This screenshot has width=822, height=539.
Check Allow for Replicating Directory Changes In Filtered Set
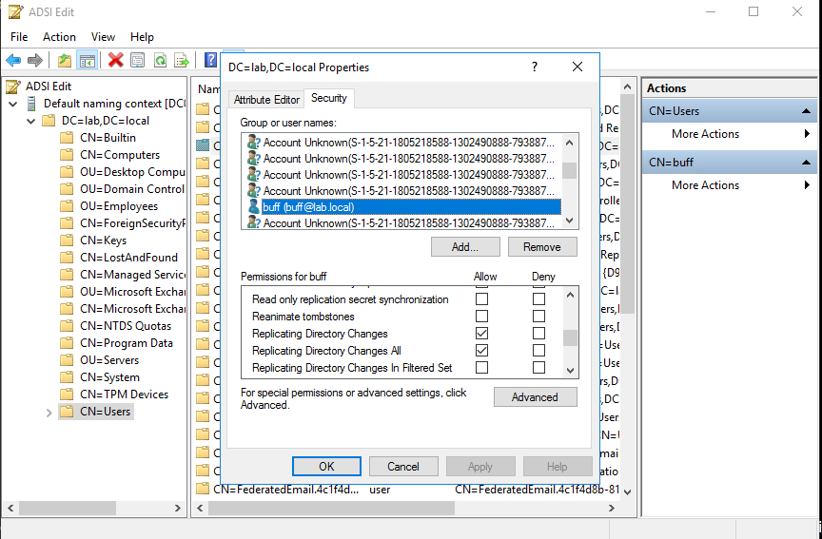tap(481, 368)
